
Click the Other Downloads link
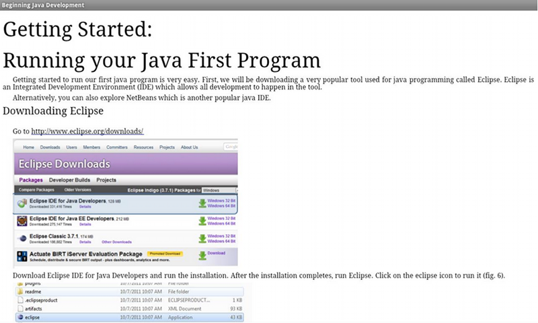coord(116,242)
